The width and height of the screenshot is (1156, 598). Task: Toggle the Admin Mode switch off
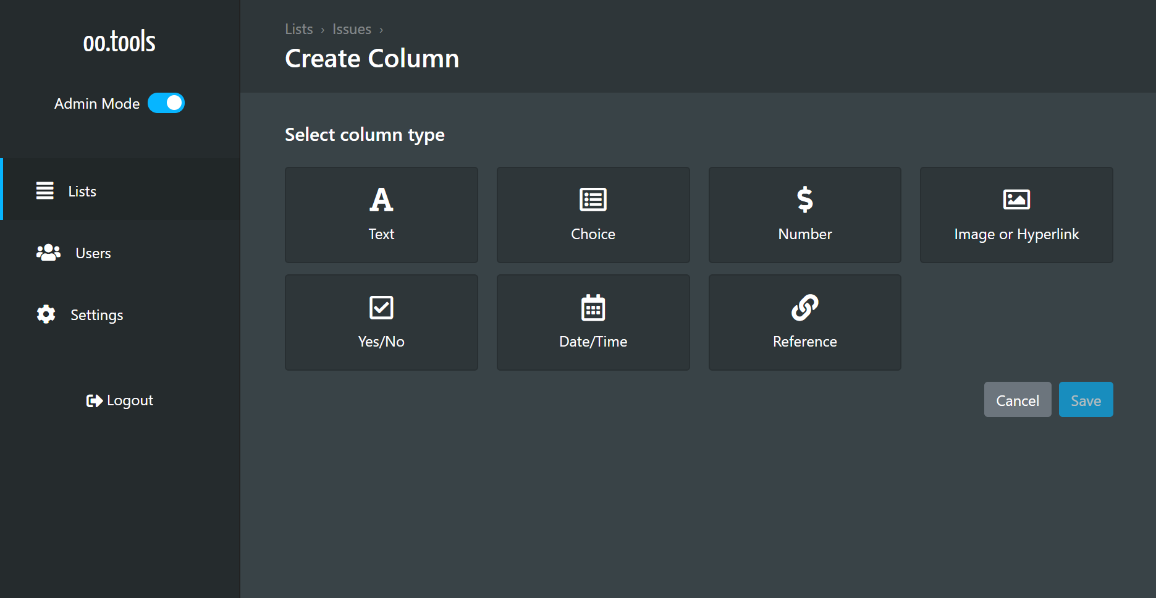pyautogui.click(x=166, y=103)
